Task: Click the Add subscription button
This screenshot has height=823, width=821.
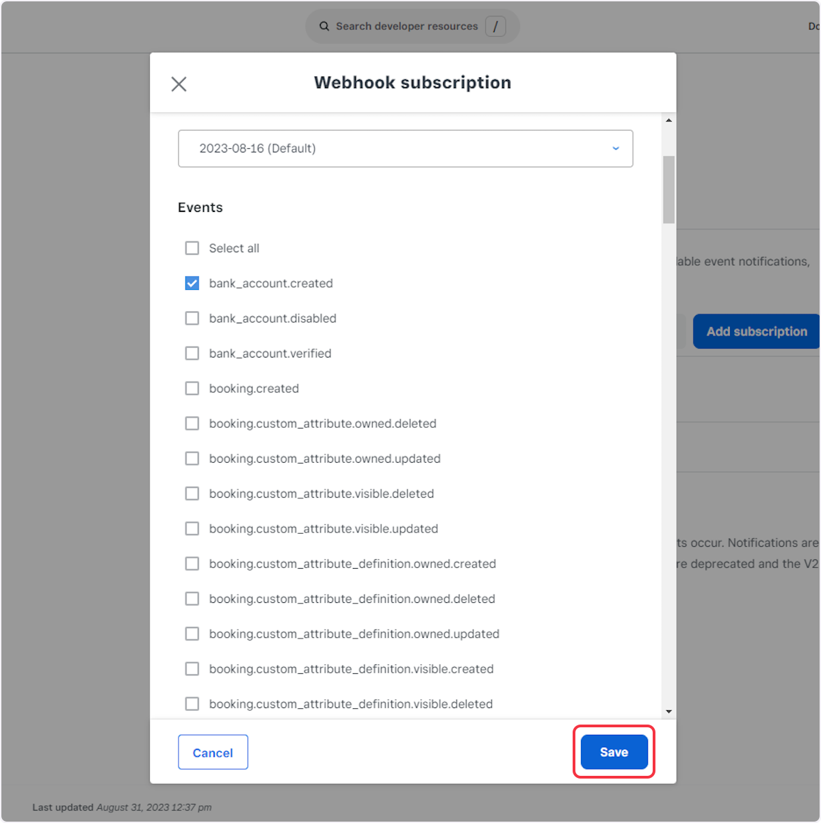Action: coord(756,332)
